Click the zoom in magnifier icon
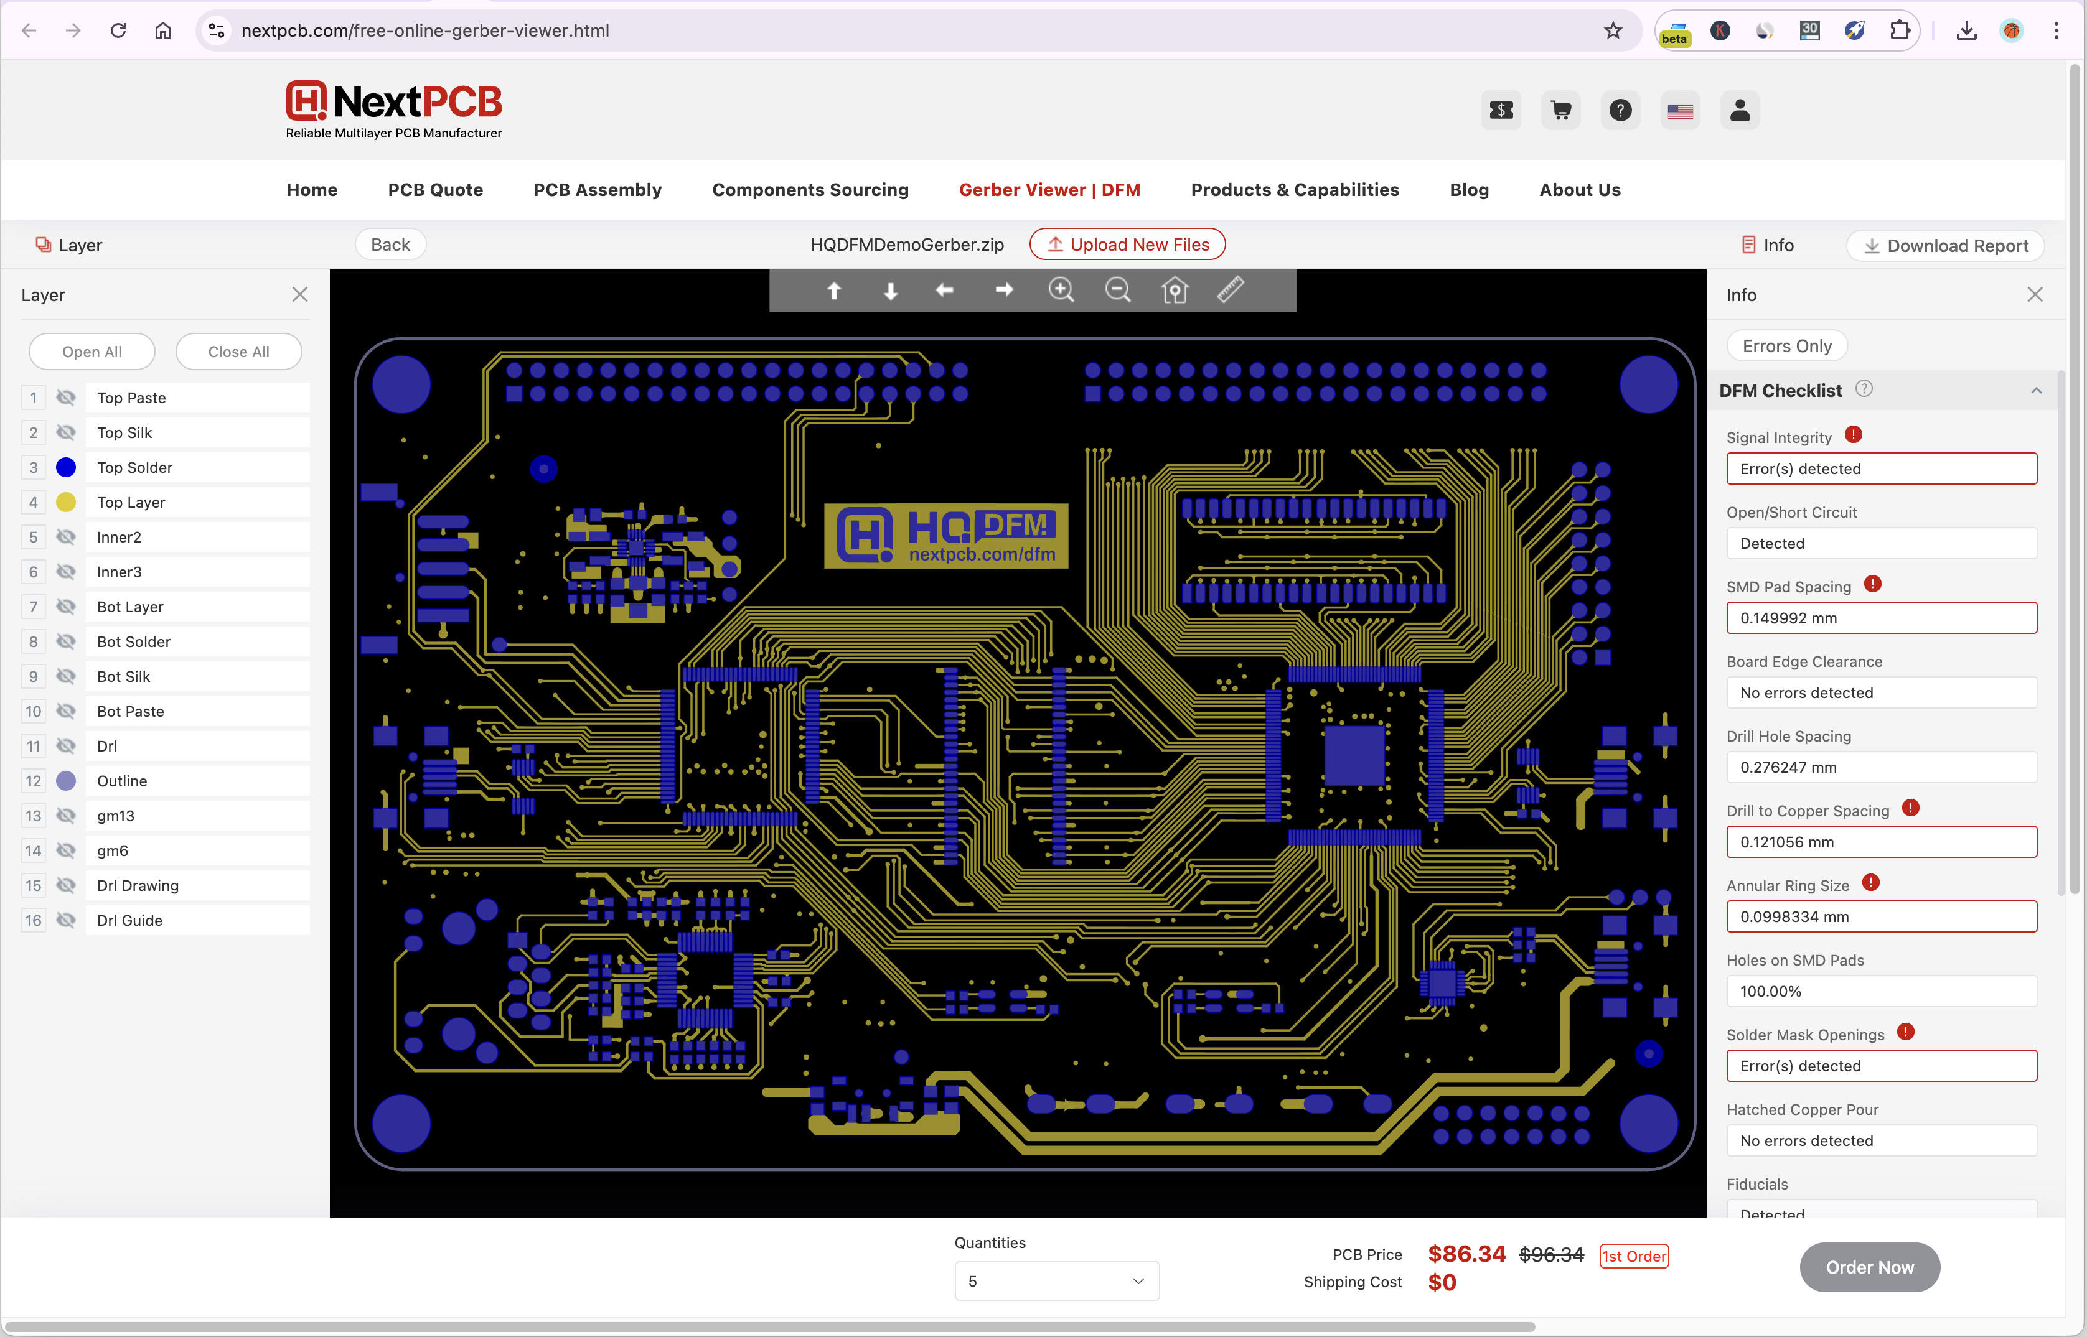The height and width of the screenshot is (1337, 2087). click(1061, 290)
